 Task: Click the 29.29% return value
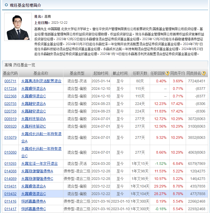click(x=160, y=186)
